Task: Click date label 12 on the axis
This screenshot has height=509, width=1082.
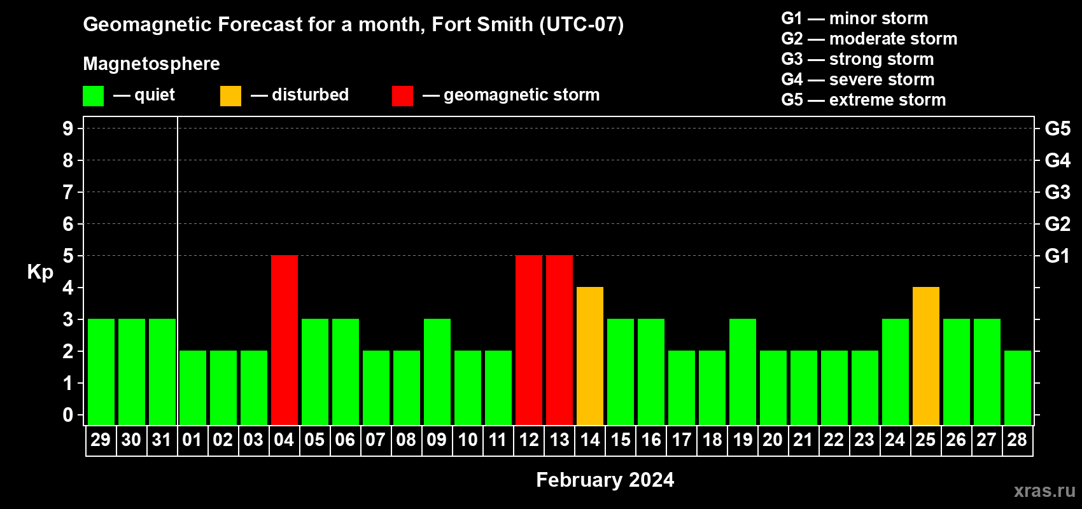Action: [x=529, y=440]
